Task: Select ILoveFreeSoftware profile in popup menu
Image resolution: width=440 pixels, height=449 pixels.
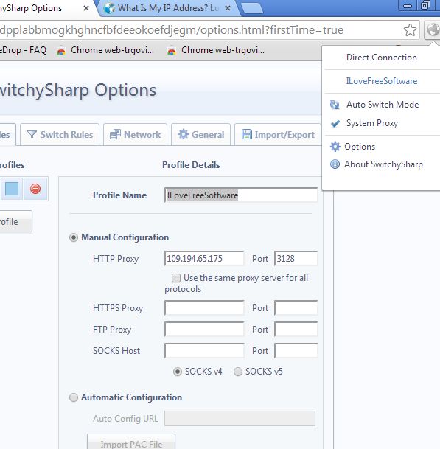Action: tap(381, 81)
